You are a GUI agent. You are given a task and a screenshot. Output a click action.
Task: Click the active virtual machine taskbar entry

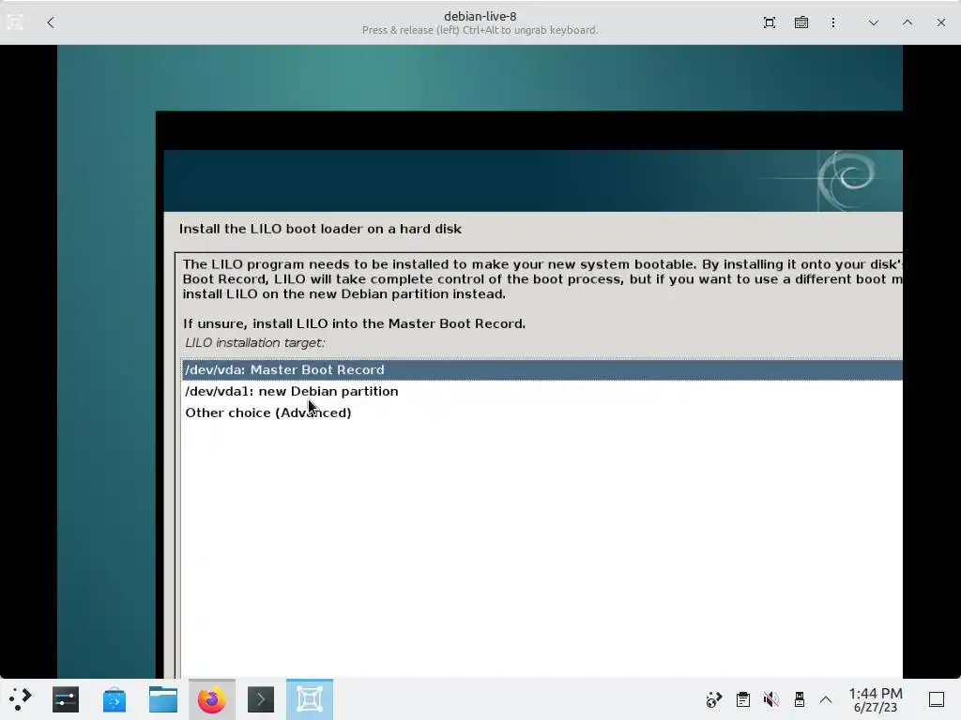pos(310,699)
